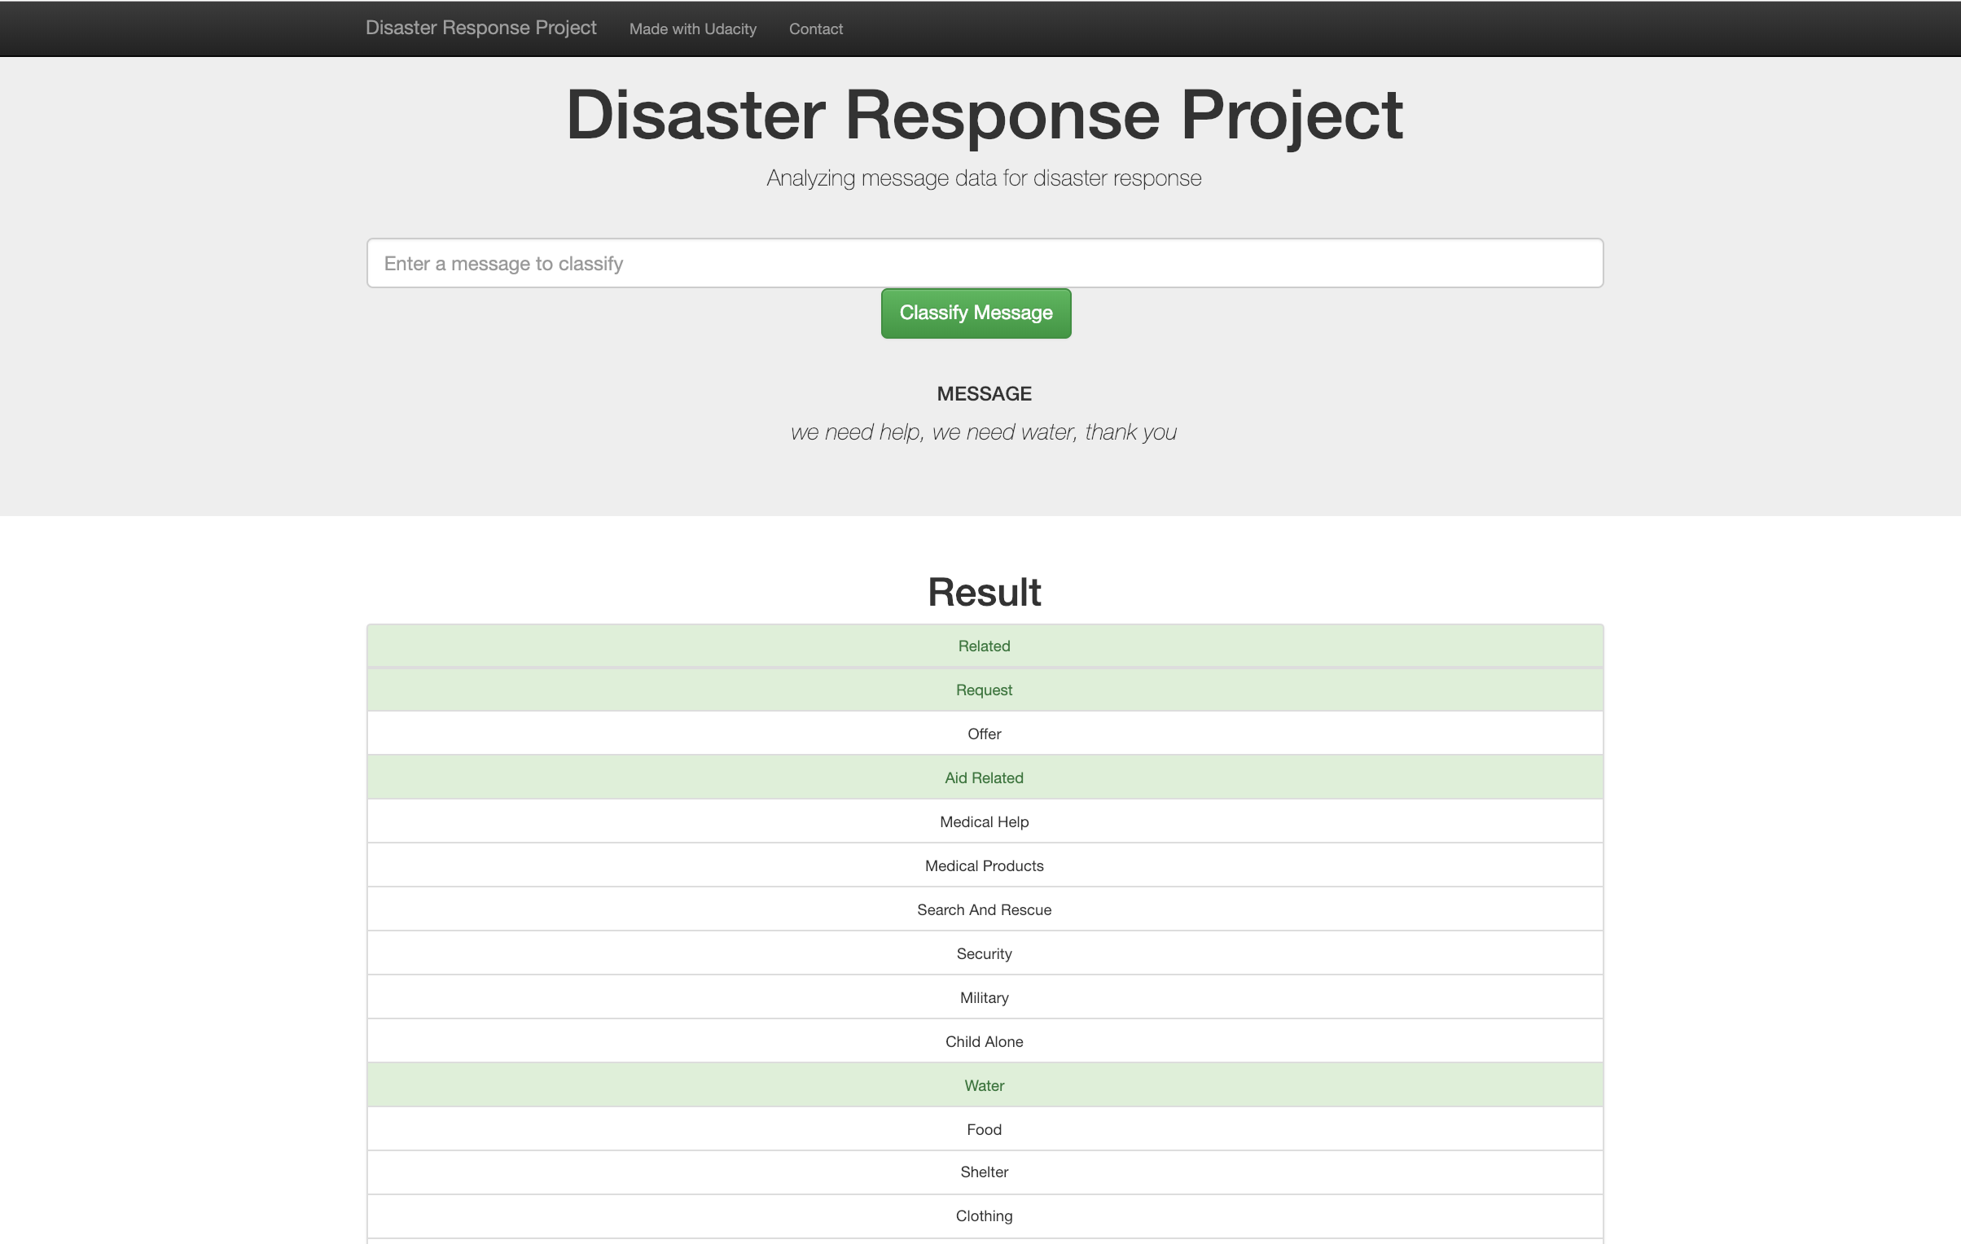Select the Security result row

[985, 953]
